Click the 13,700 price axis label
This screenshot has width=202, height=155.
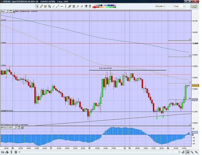coord(195,112)
